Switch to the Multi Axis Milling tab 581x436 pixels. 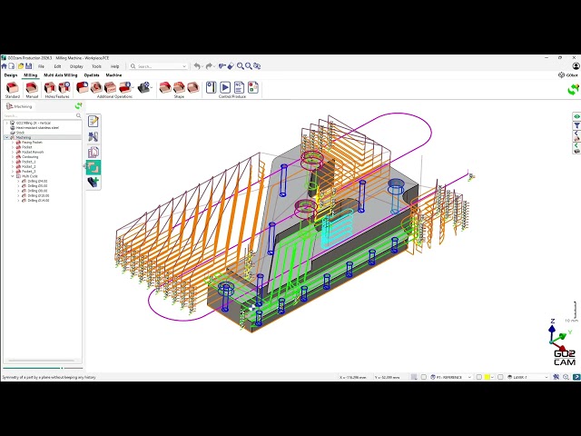[61, 74]
